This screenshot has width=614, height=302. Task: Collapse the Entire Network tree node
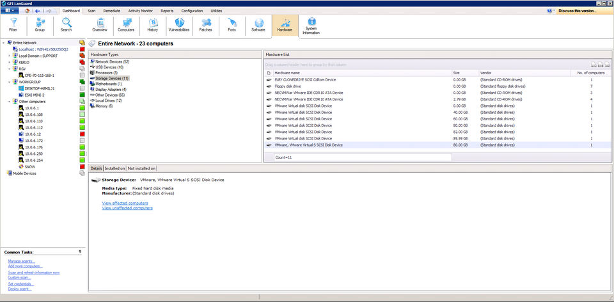[4, 43]
